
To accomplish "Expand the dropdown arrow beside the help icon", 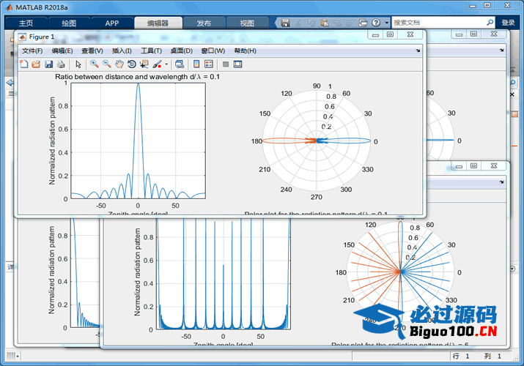I will pos(385,23).
